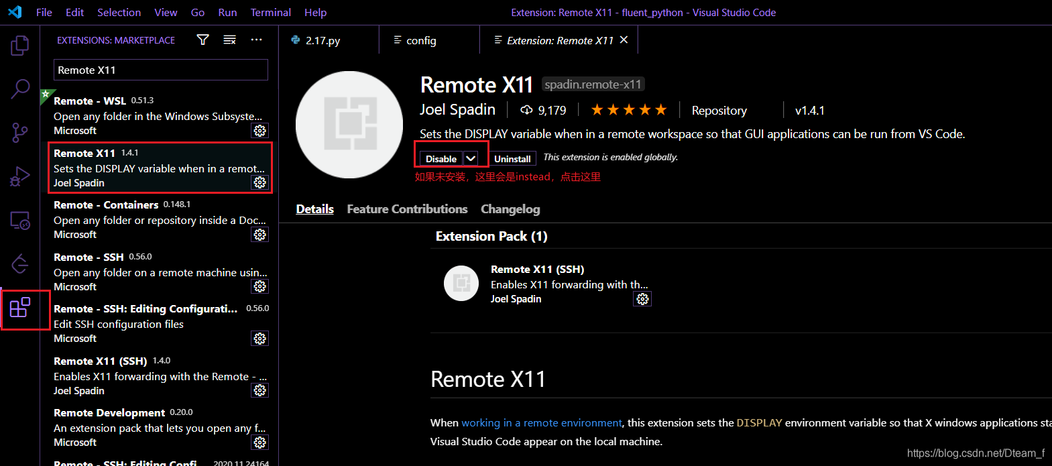Open manage gear for Remote - SSH
Viewport: 1052px width, 466px height.
[260, 286]
